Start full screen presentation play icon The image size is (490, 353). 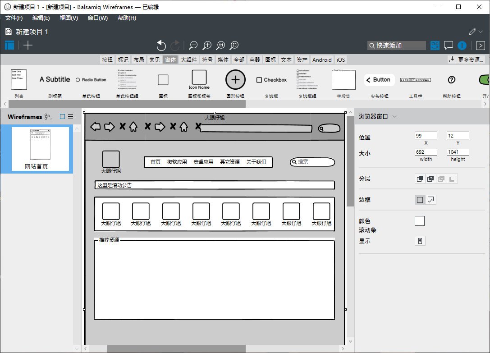click(x=481, y=46)
